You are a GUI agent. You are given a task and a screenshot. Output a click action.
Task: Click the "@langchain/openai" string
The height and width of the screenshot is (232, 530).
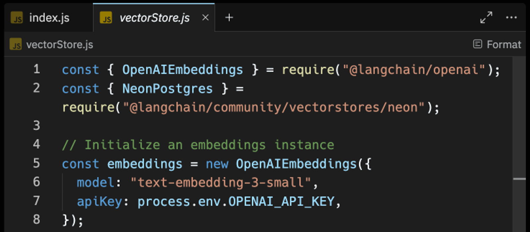coord(414,70)
